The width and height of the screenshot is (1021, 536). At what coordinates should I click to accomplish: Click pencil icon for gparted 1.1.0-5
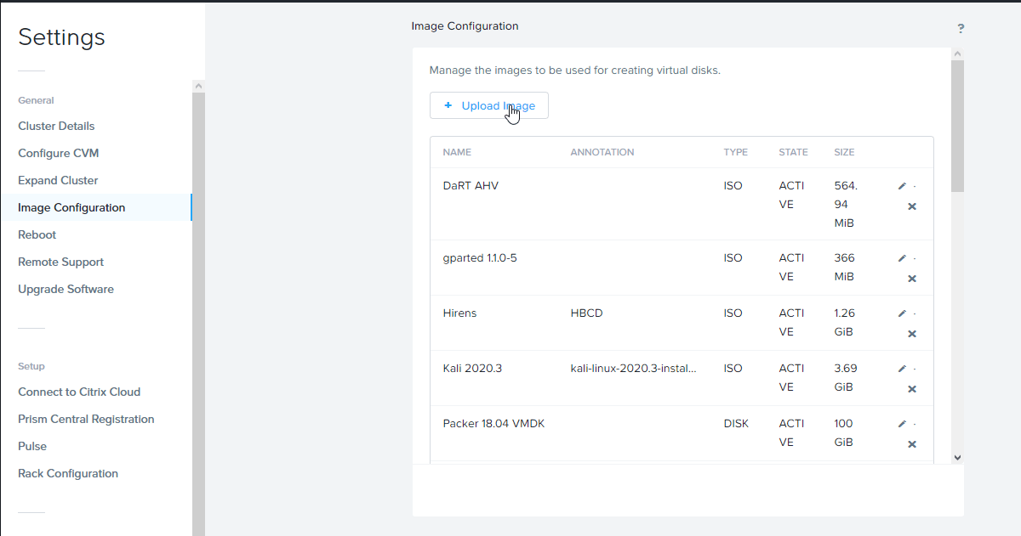coord(902,259)
